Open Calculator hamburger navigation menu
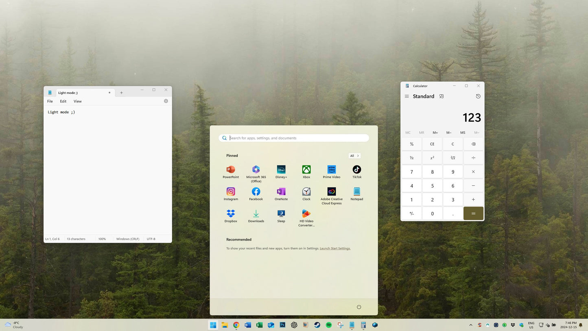 click(407, 96)
